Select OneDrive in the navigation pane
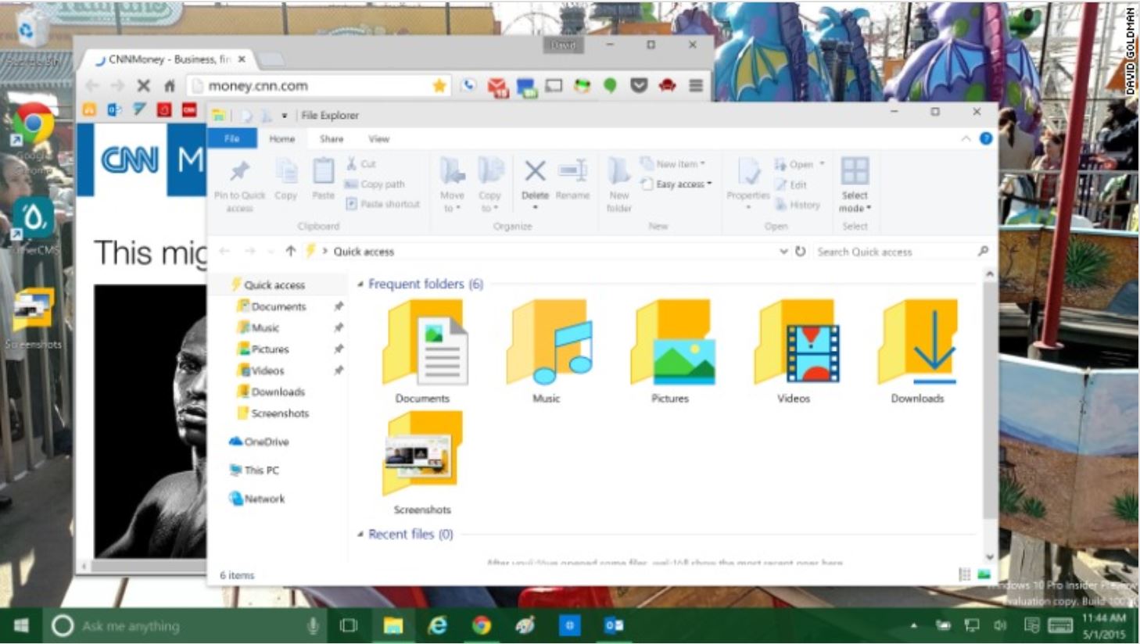Image resolution: width=1140 pixels, height=644 pixels. (265, 442)
